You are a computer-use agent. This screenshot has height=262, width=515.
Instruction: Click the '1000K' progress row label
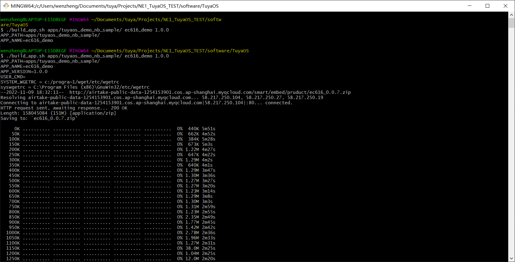click(13, 233)
